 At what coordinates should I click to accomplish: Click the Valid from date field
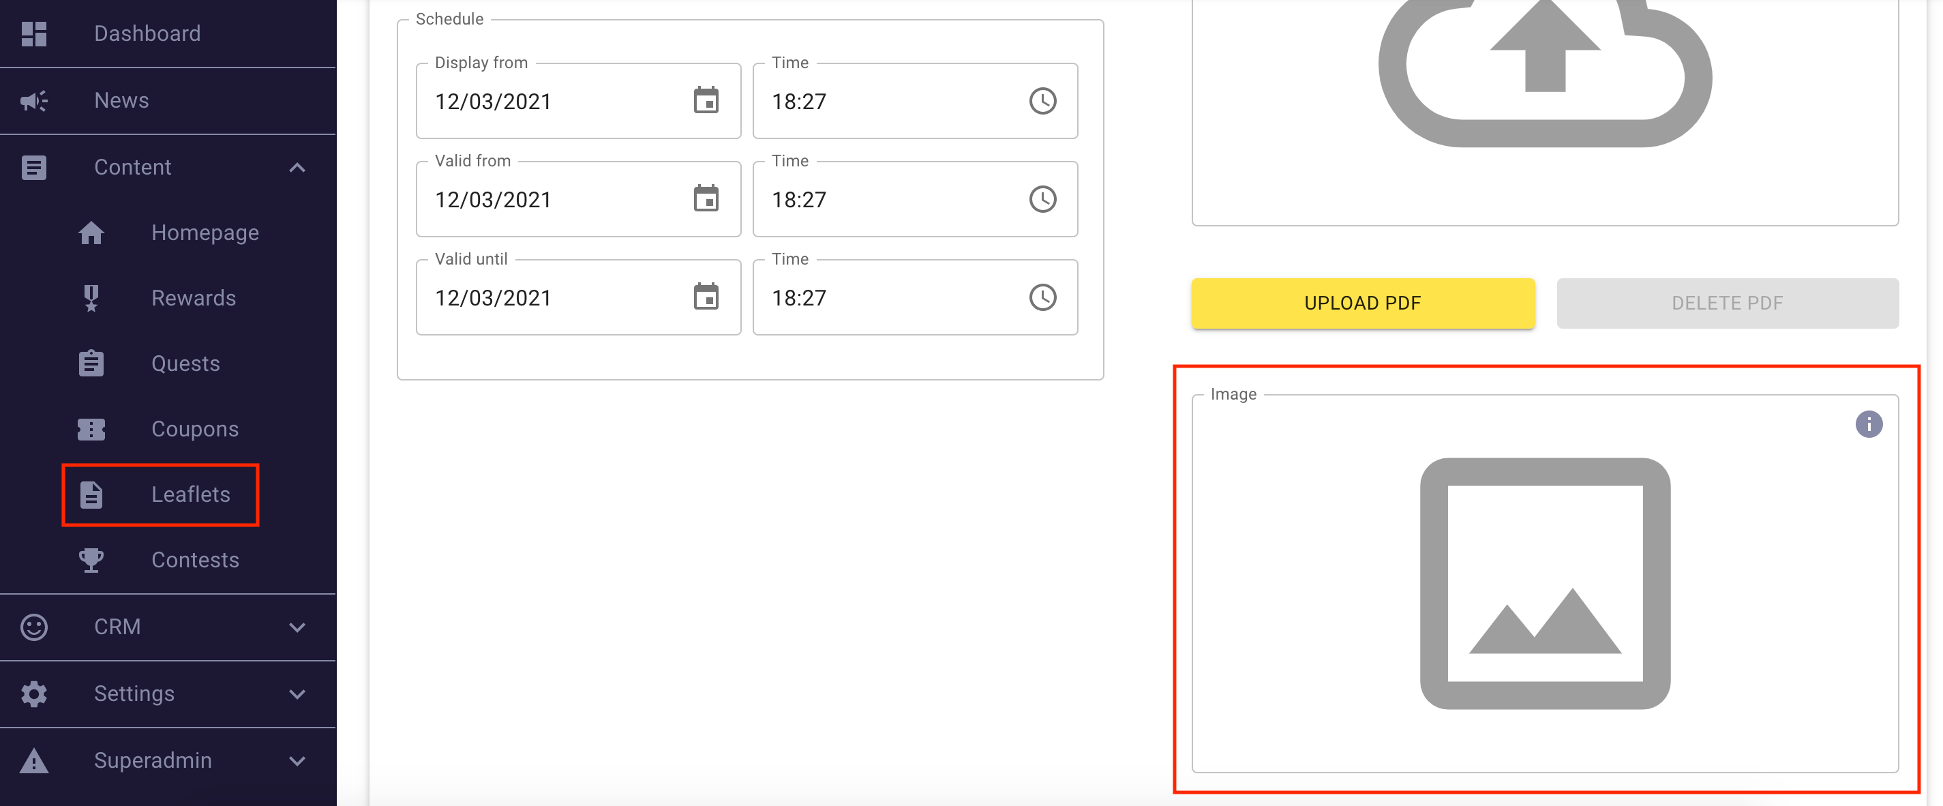pos(551,200)
